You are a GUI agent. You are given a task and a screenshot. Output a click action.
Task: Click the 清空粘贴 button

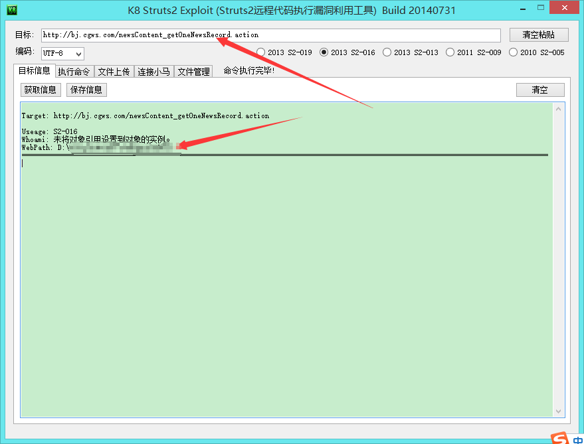click(x=539, y=35)
